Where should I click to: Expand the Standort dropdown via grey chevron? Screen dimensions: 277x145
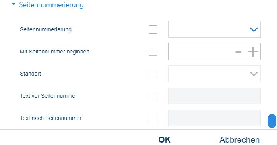click(x=254, y=74)
